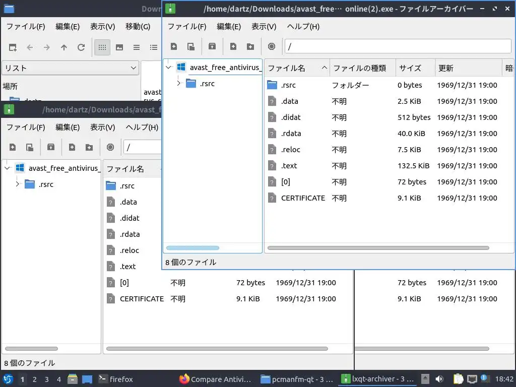Go forward in file manager window
516x387 pixels.
point(47,48)
